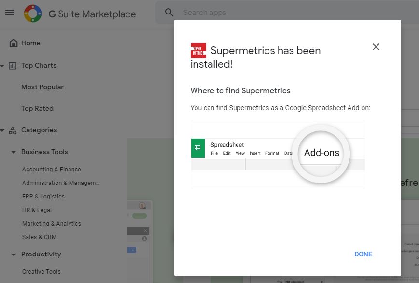Open the hamburger main menu
The width and height of the screenshot is (419, 283).
[10, 13]
